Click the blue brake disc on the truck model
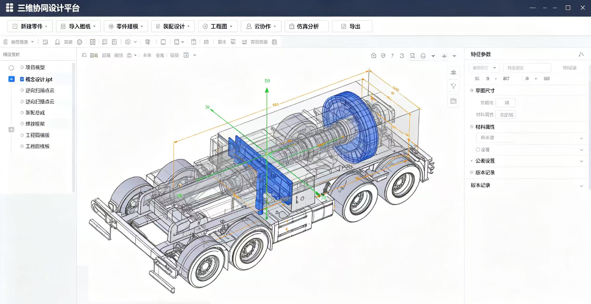 tap(351, 127)
